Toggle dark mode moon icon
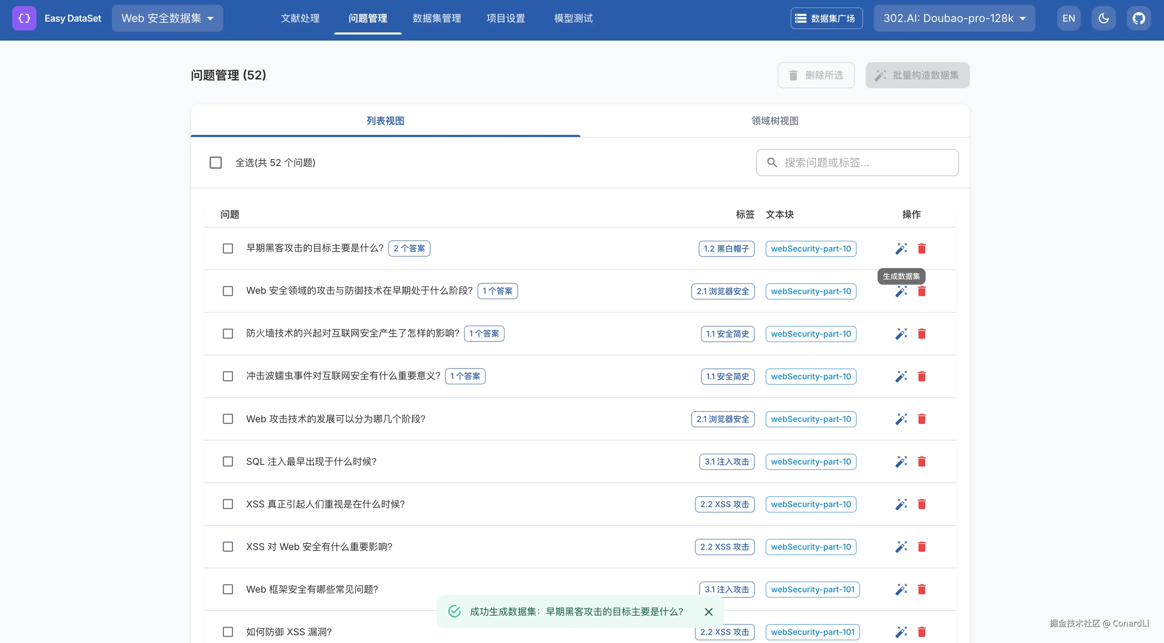1164x643 pixels. pos(1103,18)
